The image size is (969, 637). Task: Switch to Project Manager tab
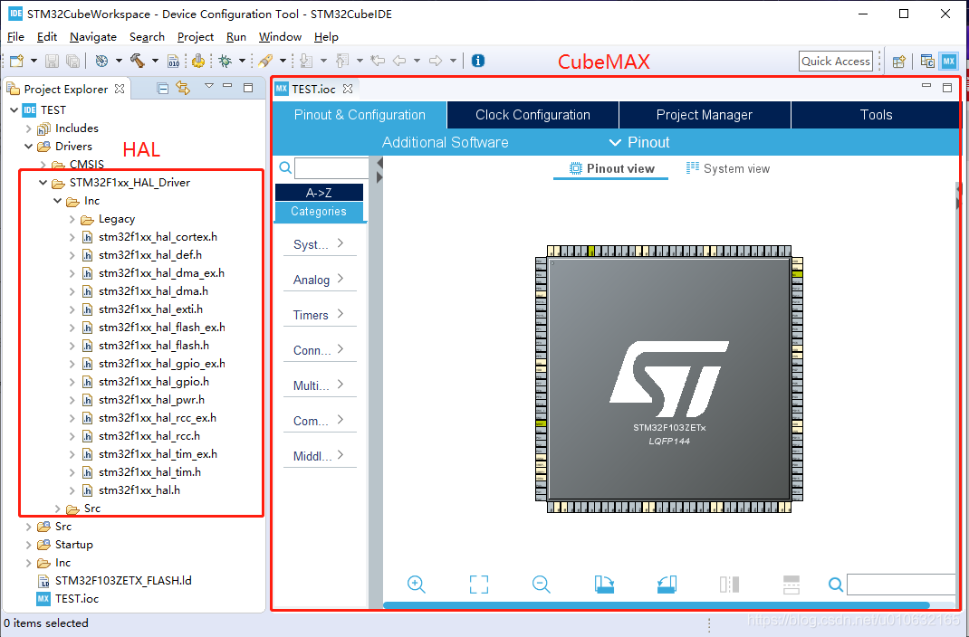pos(705,115)
